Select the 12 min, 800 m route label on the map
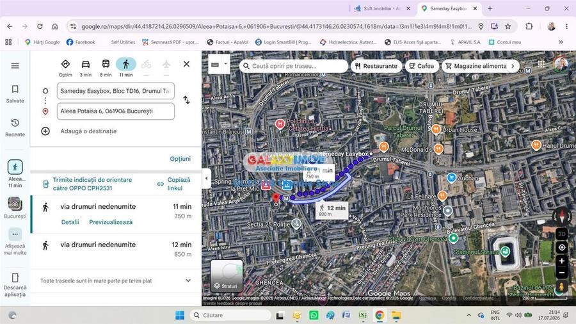 (332, 210)
